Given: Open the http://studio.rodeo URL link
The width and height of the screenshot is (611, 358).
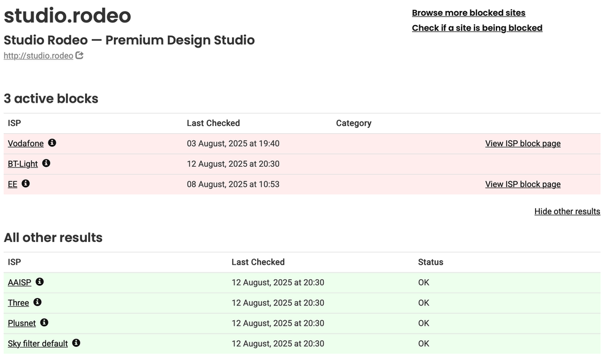Looking at the screenshot, I should [x=38, y=56].
